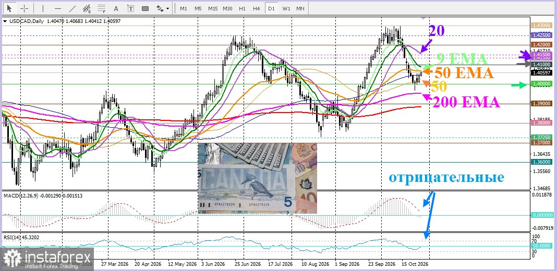Select the Text 'A' tool

pyautogui.click(x=116, y=8)
